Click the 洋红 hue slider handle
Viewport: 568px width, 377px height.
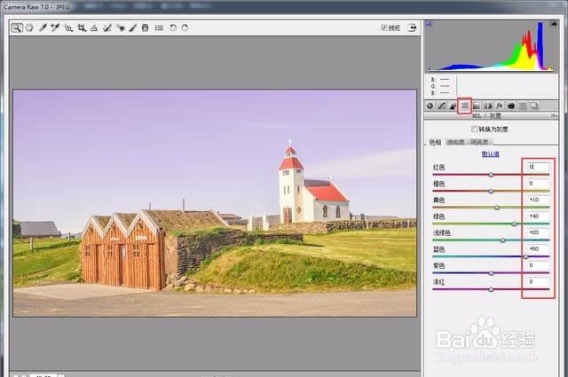point(491,289)
